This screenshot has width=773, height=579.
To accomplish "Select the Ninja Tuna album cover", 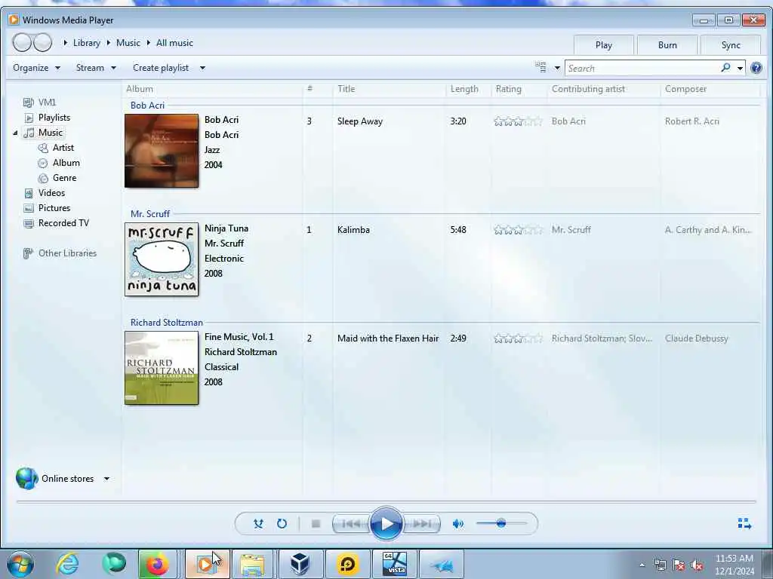I will pyautogui.click(x=162, y=259).
